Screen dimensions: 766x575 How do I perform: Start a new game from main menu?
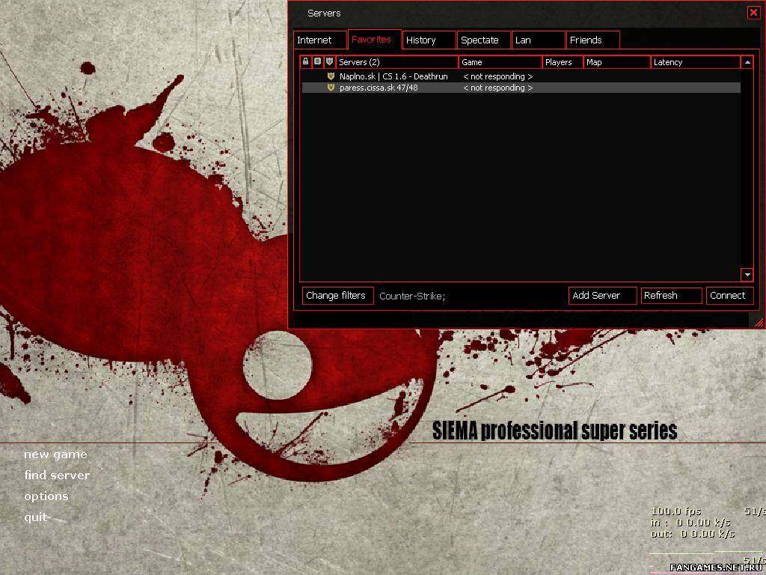pyautogui.click(x=55, y=454)
